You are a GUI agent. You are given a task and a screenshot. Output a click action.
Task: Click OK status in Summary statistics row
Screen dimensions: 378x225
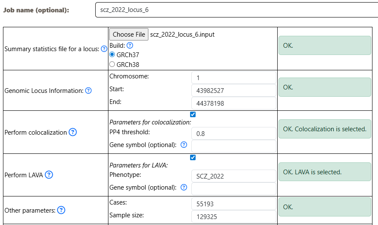pyautogui.click(x=325, y=46)
